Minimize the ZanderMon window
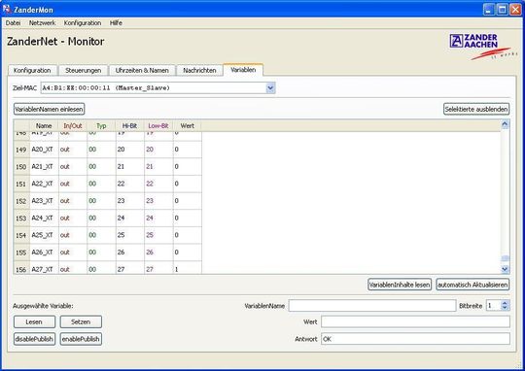Screen dimensions: 525x371 click(488, 10)
